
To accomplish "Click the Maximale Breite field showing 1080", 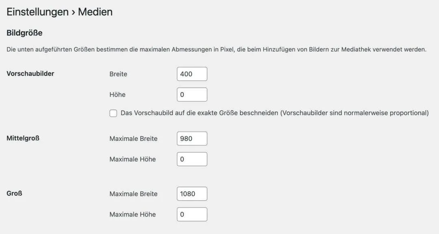I will pos(192,194).
